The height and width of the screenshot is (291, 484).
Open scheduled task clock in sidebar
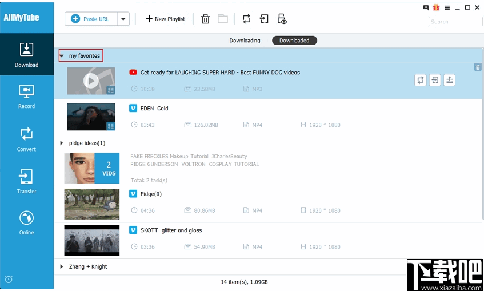click(x=9, y=279)
